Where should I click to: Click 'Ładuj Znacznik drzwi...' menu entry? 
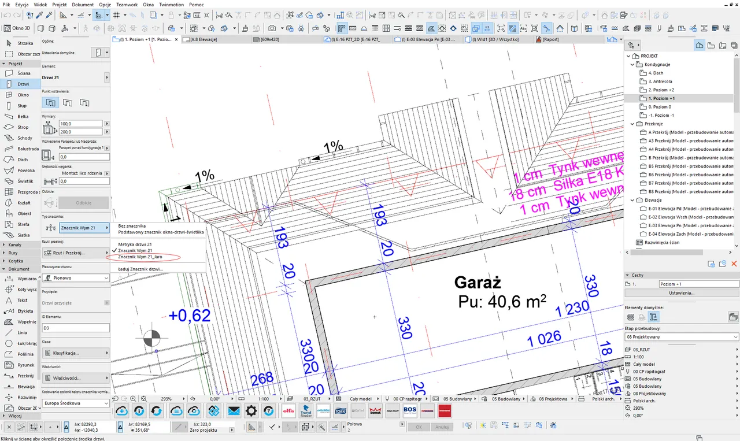pos(140,269)
